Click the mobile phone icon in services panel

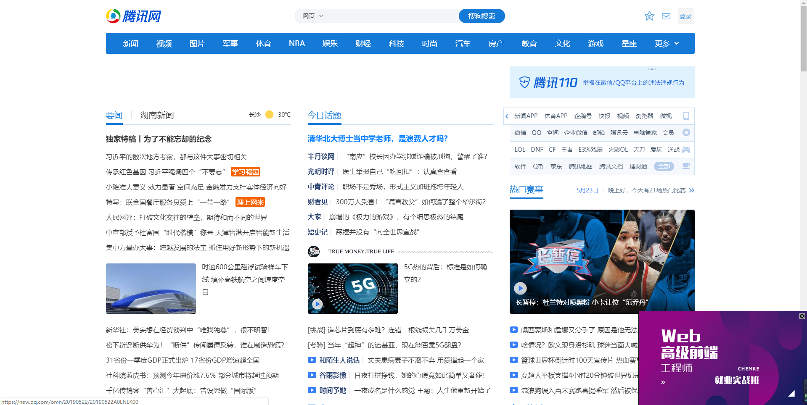(x=686, y=116)
